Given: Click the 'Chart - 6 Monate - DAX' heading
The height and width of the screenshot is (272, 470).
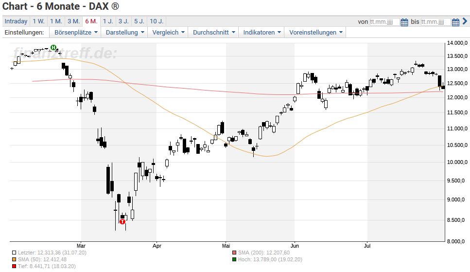Looking at the screenshot, I should (61, 6).
